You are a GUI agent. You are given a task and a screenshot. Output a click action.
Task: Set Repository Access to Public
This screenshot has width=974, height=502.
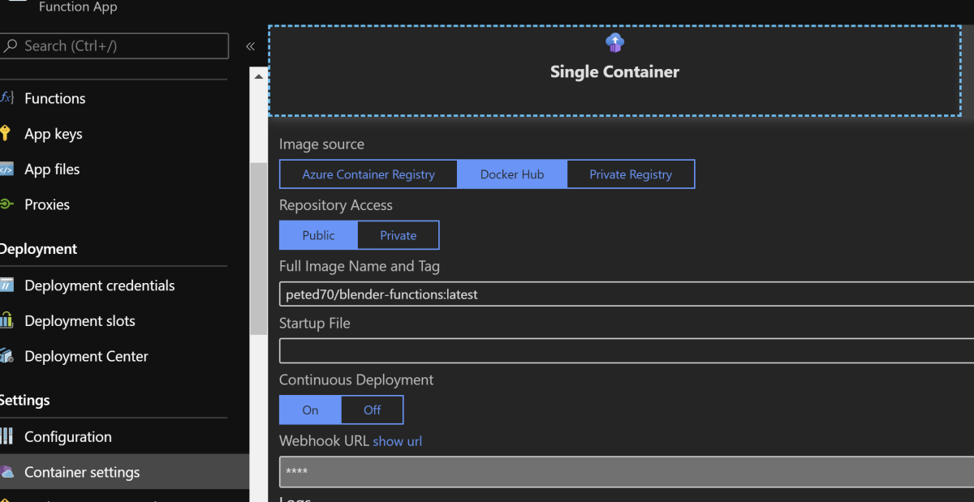coord(318,235)
